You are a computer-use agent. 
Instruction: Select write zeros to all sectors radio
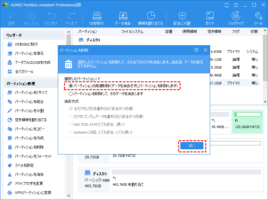point(71,109)
